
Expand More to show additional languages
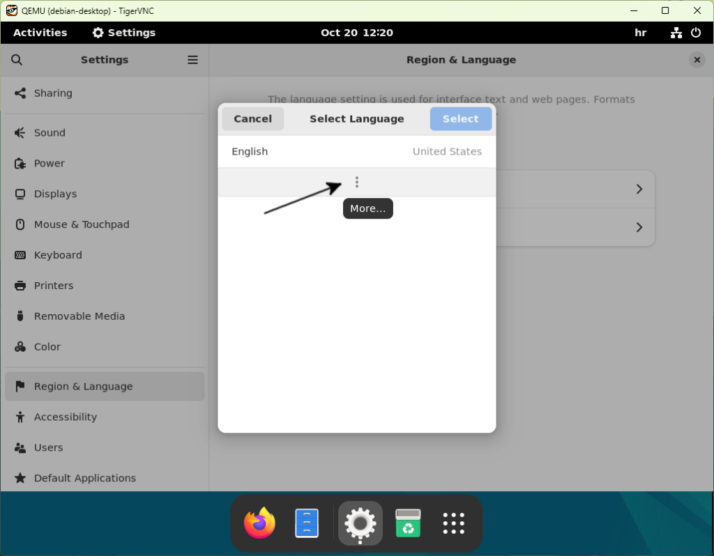coord(356,182)
